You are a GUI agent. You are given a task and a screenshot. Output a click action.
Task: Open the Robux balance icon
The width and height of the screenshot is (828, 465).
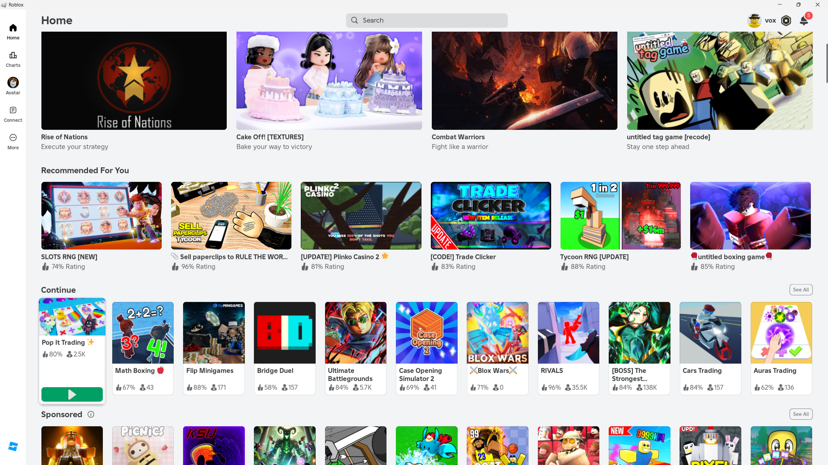pyautogui.click(x=786, y=21)
